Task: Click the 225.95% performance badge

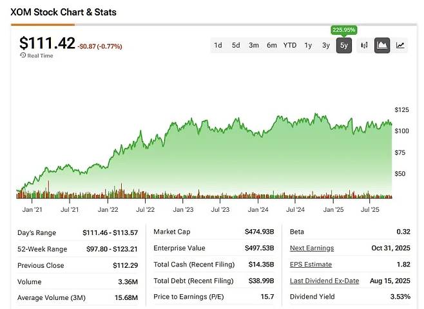Action: [343, 30]
